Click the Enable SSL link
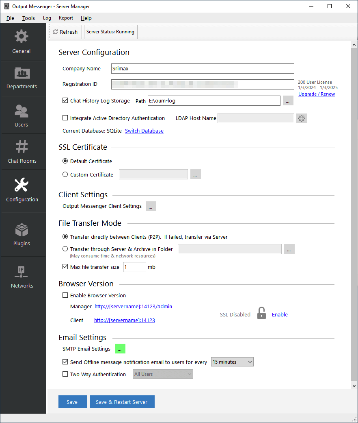The height and width of the screenshot is (423, 358). 280,314
